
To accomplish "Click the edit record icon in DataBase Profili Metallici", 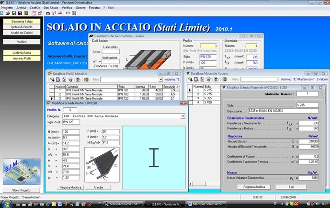I will coord(58,80).
